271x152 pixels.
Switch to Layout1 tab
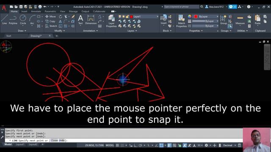pyautogui.click(x=20, y=144)
